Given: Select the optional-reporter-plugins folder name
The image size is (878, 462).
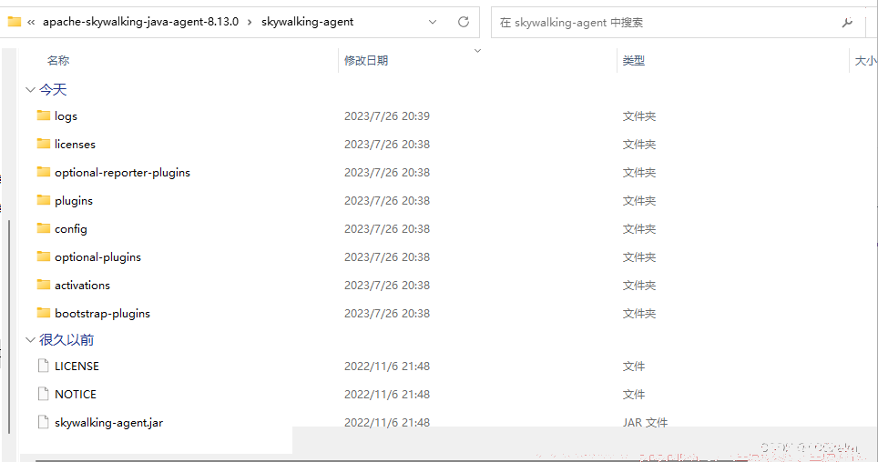Looking at the screenshot, I should click(x=123, y=172).
